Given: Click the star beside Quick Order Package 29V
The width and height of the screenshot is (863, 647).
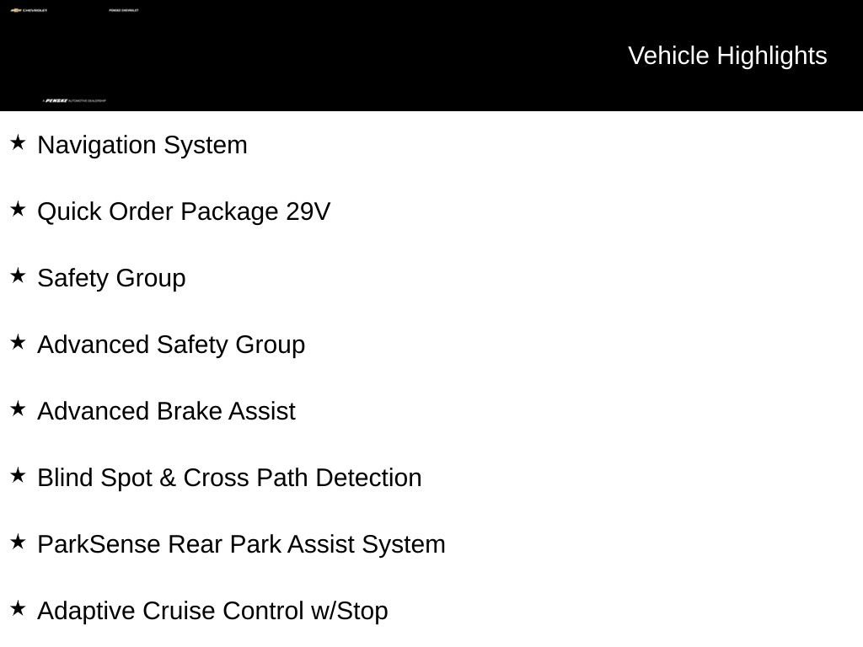Looking at the screenshot, I should pos(18,209).
